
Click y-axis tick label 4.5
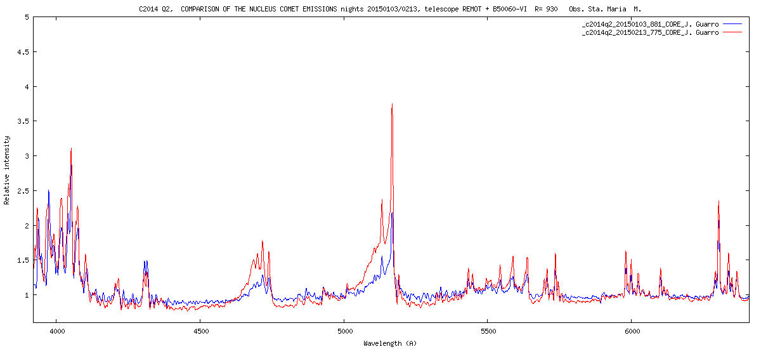[x=23, y=52]
